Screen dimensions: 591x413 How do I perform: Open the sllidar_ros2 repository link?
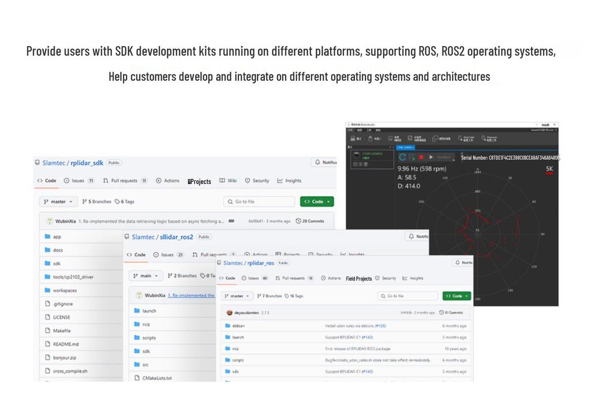177,237
